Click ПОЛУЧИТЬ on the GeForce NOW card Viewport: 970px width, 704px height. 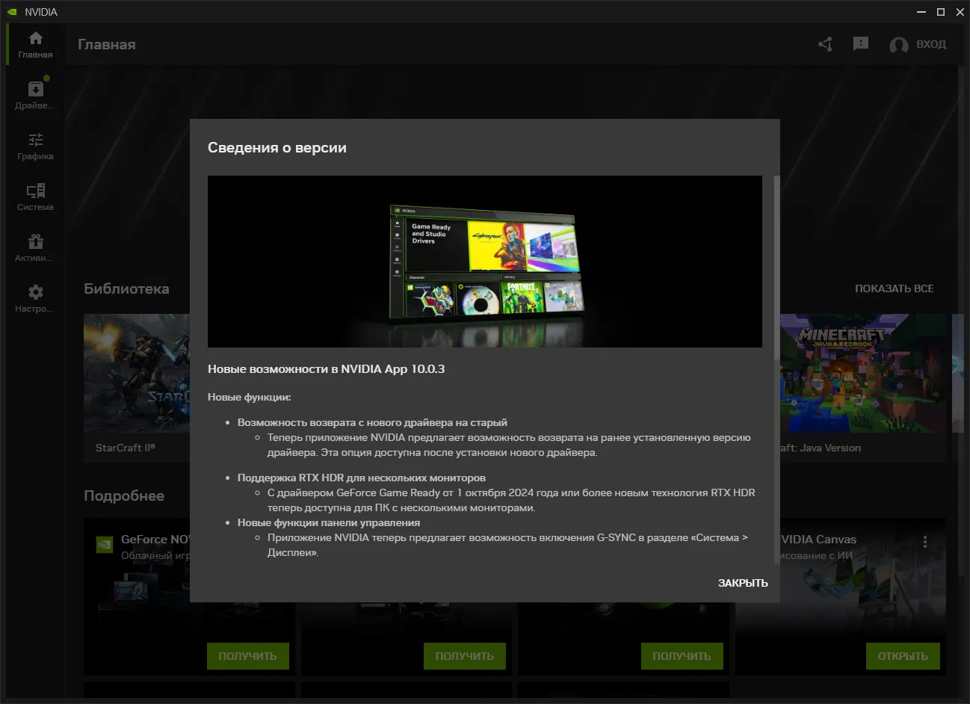[x=247, y=656]
